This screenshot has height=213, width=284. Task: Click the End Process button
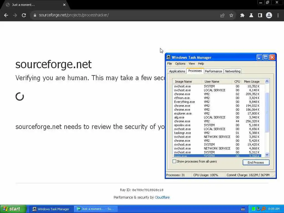click(256, 163)
